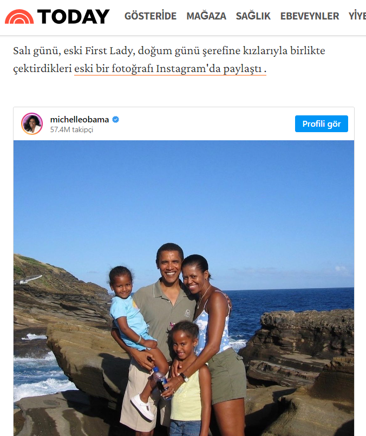Click the michelleobama username
Image resolution: width=366 pixels, height=436 pixels.
[80, 120]
